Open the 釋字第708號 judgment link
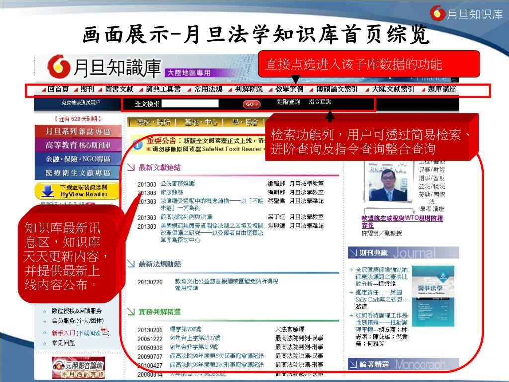Viewport: 509px width, 382px height. [185, 329]
